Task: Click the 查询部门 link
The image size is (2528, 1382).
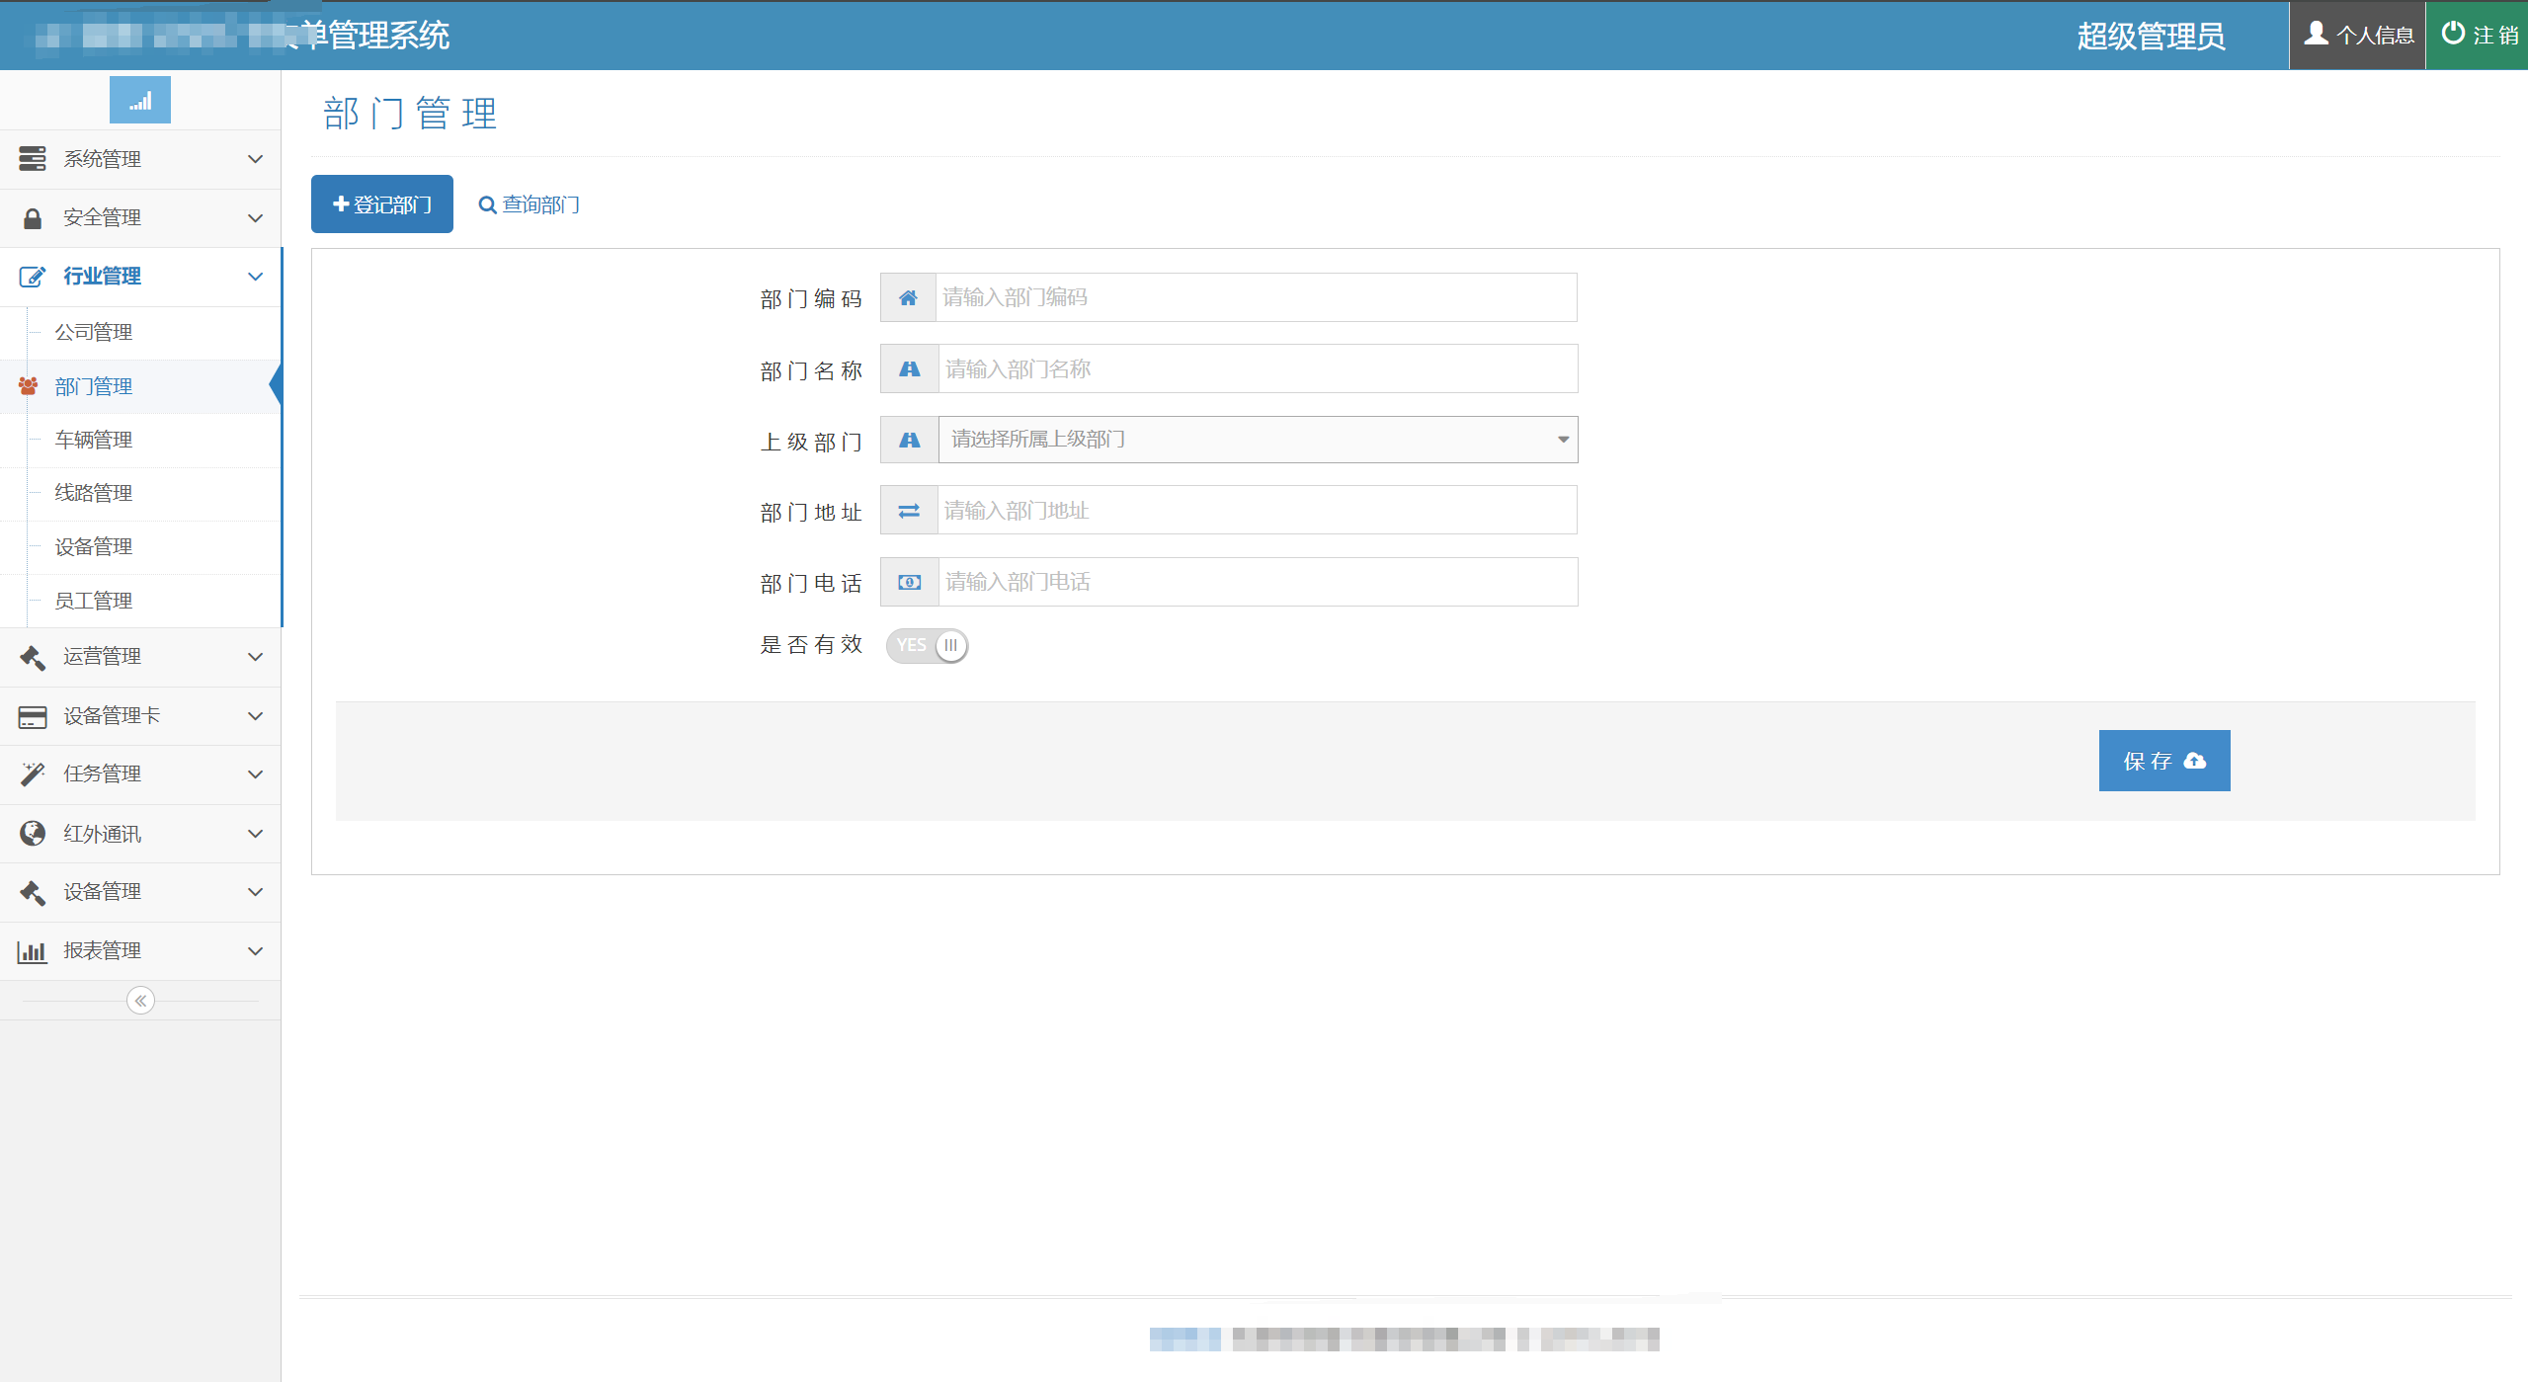Action: point(530,204)
